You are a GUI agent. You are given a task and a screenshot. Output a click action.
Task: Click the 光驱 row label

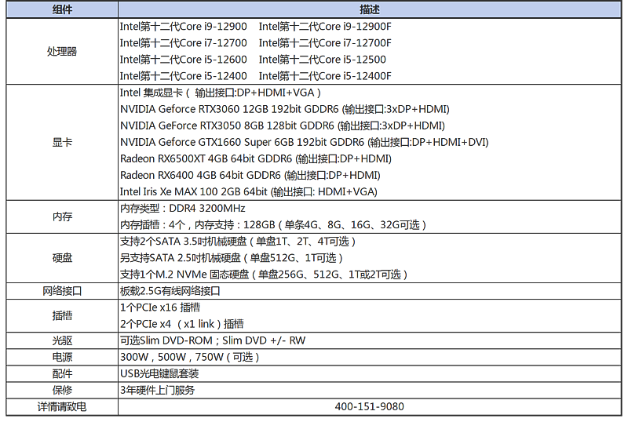(62, 340)
